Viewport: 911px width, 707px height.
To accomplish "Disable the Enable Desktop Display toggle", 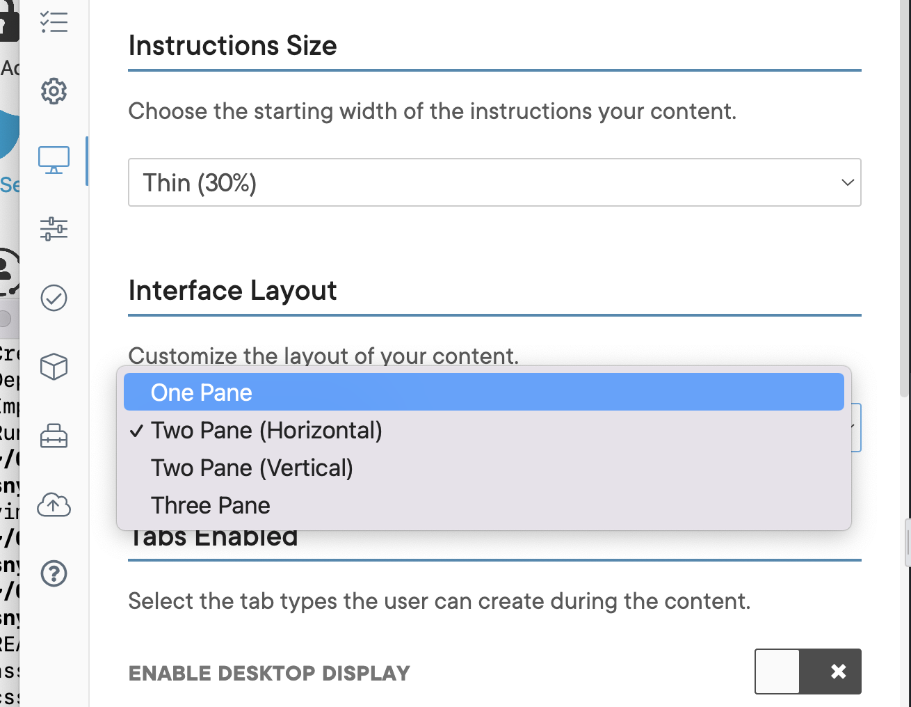I will click(x=807, y=671).
